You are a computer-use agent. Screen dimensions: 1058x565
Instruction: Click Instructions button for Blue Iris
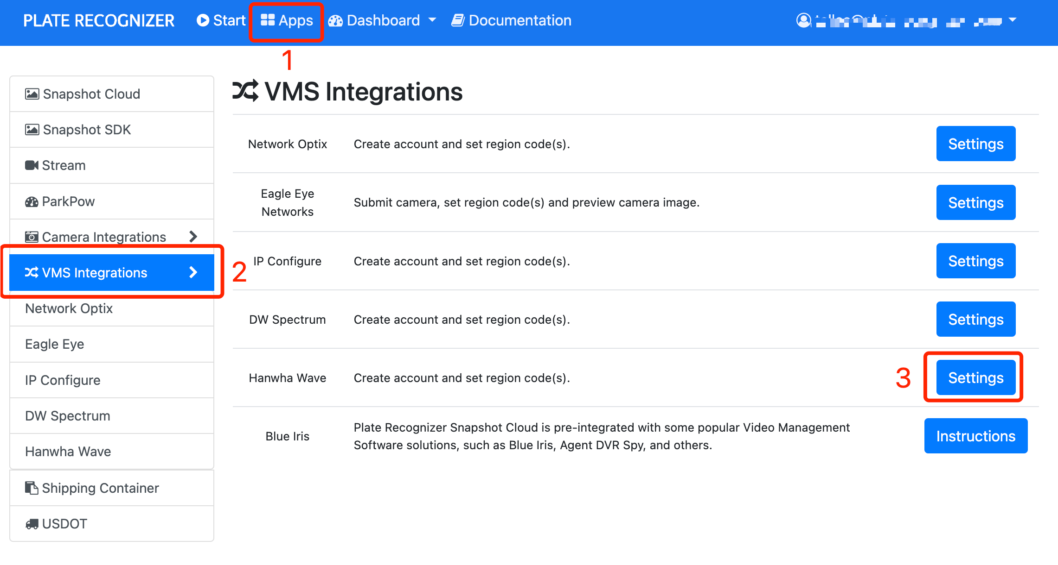(x=976, y=436)
